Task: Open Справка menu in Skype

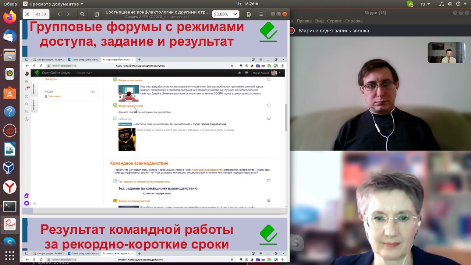Action: click(354, 21)
